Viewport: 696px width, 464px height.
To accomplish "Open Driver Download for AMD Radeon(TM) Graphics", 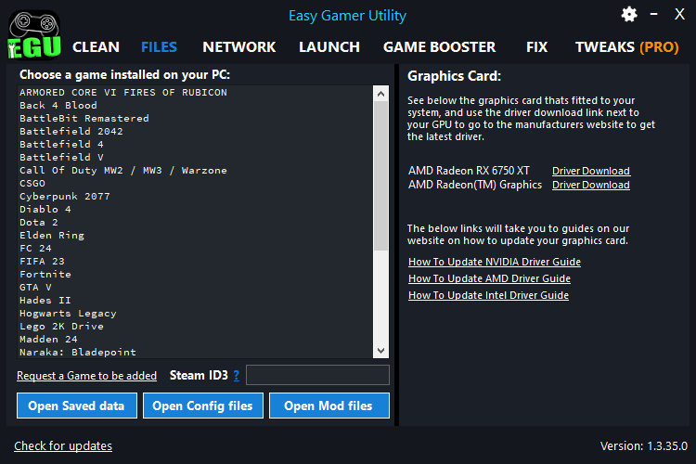I will [x=591, y=185].
